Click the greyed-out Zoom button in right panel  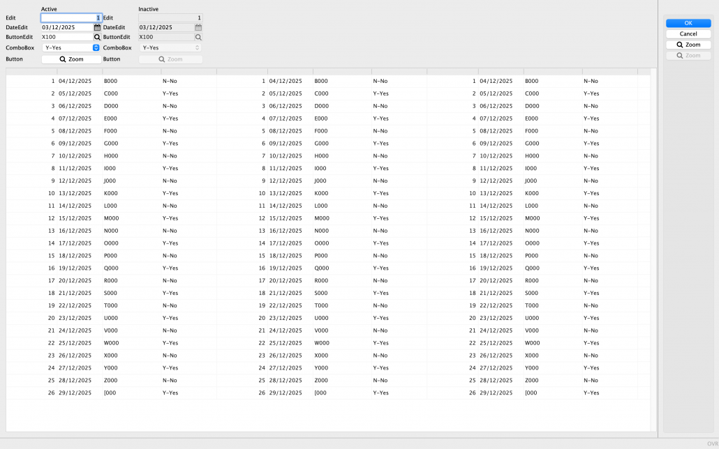tap(688, 56)
